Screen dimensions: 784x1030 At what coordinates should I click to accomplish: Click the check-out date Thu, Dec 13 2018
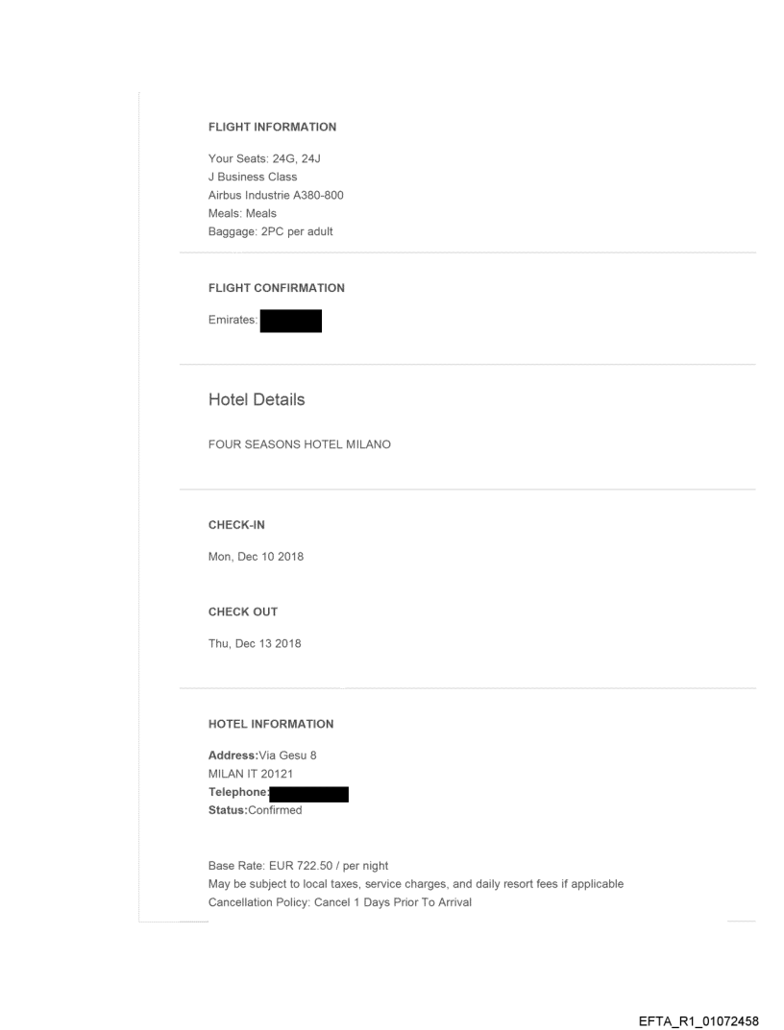pos(255,643)
